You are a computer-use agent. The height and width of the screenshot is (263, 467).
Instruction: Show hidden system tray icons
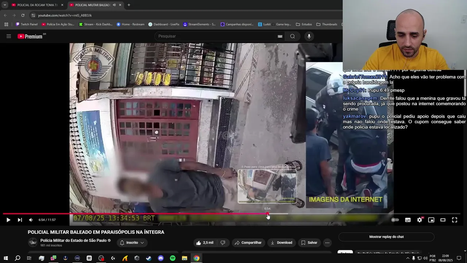pos(408,258)
